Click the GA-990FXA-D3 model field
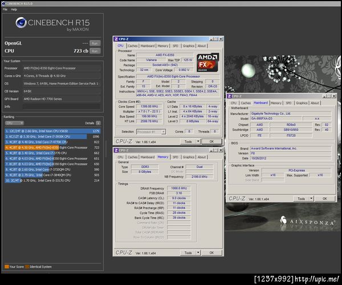Screen dimensions: 342x285 [276, 118]
